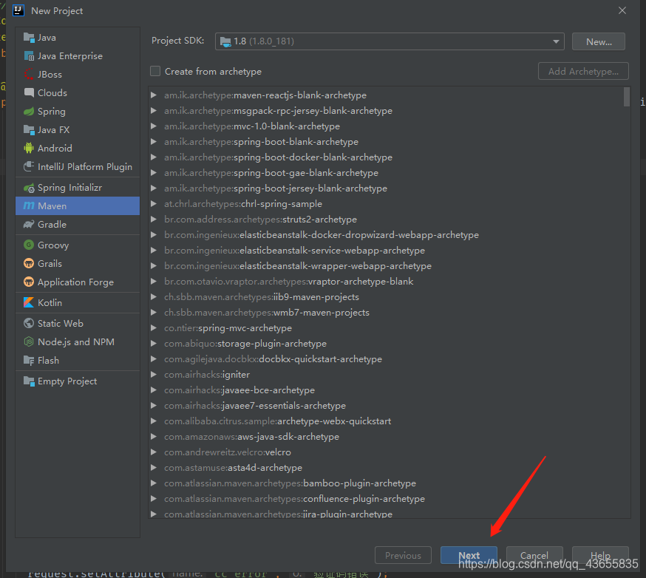
Task: Pick the Gradle elephant icon
Action: click(x=29, y=225)
